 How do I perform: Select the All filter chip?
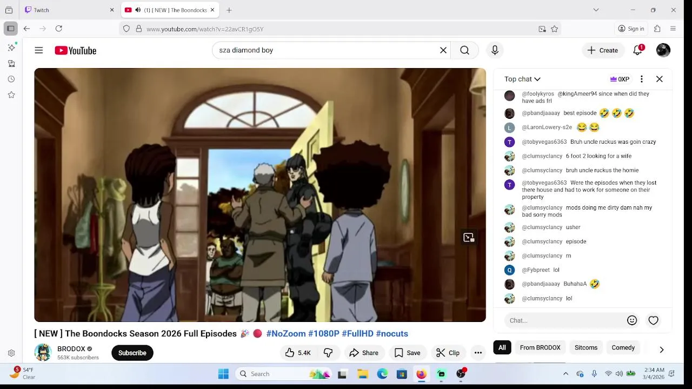pos(502,347)
